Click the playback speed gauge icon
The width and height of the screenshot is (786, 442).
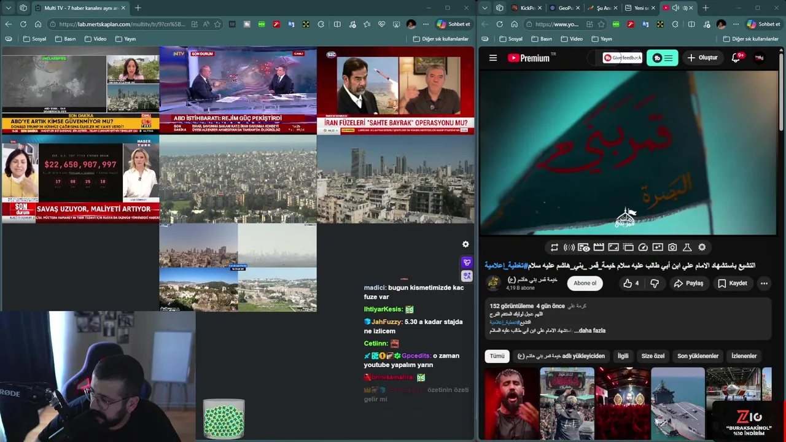point(643,247)
